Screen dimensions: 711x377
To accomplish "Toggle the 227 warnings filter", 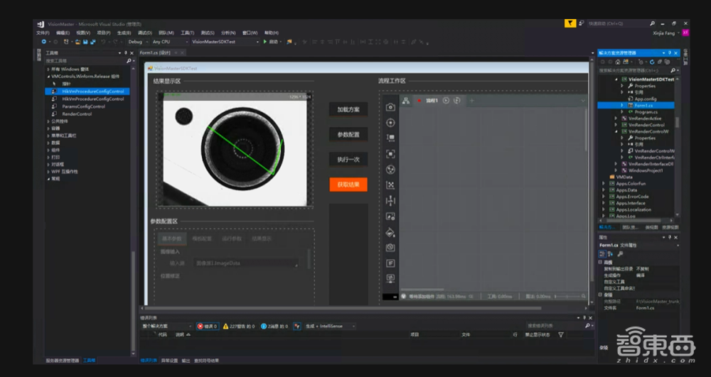I will pos(238,326).
